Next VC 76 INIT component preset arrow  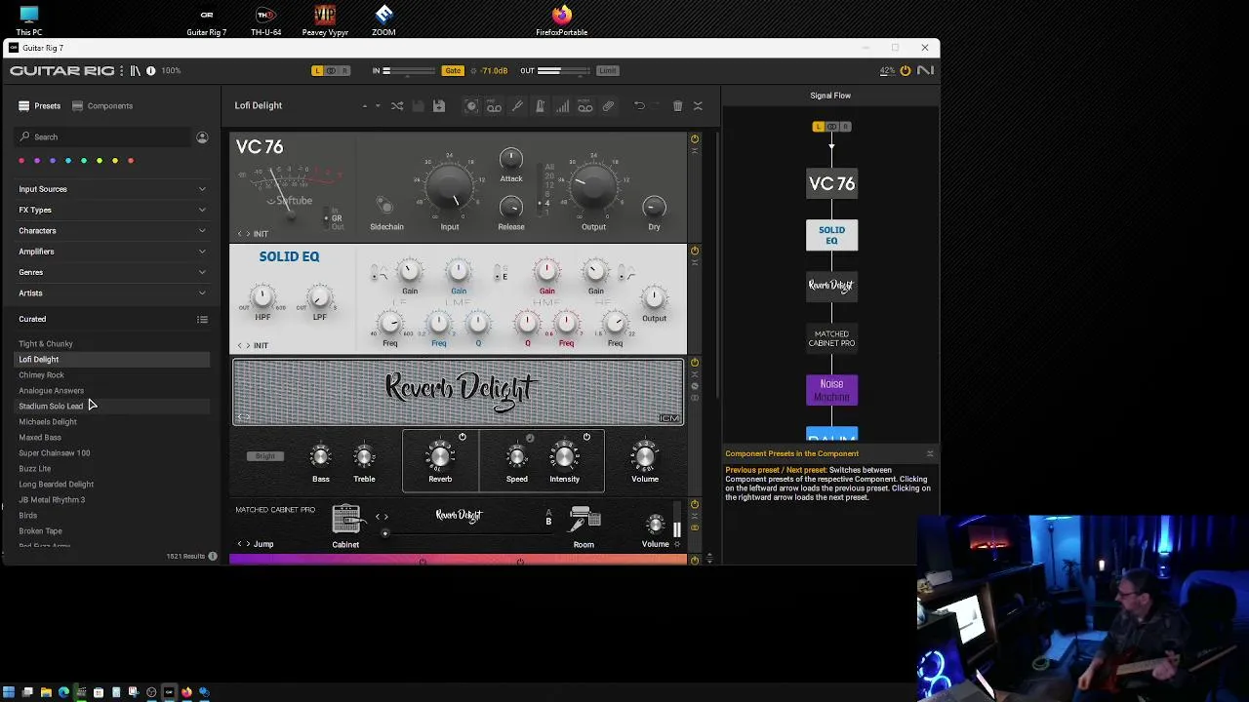click(x=248, y=234)
